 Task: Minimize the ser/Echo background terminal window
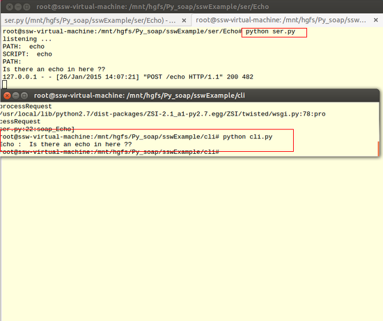(18, 7)
